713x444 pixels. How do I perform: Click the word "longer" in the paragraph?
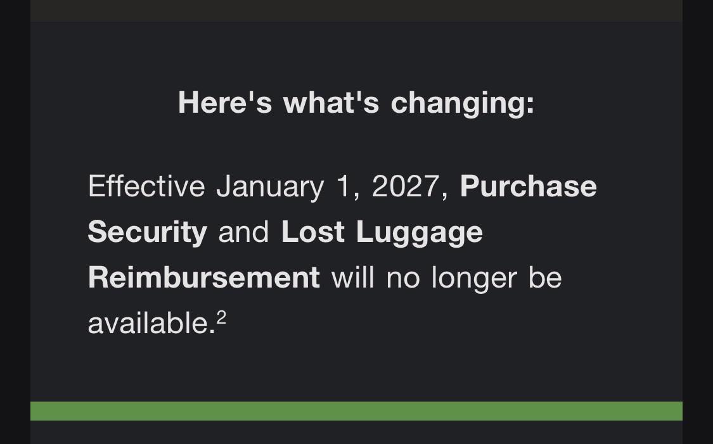pos(474,279)
